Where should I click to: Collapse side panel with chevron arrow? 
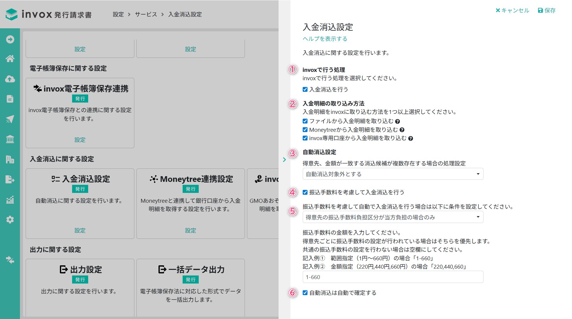(284, 160)
